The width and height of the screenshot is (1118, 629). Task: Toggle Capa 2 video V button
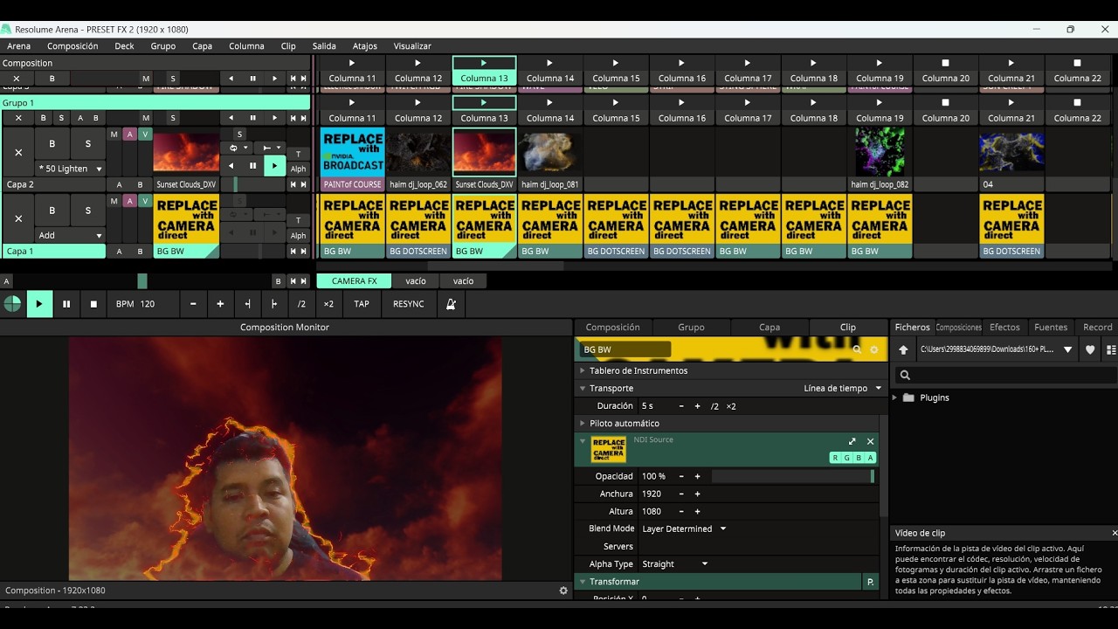(x=145, y=135)
